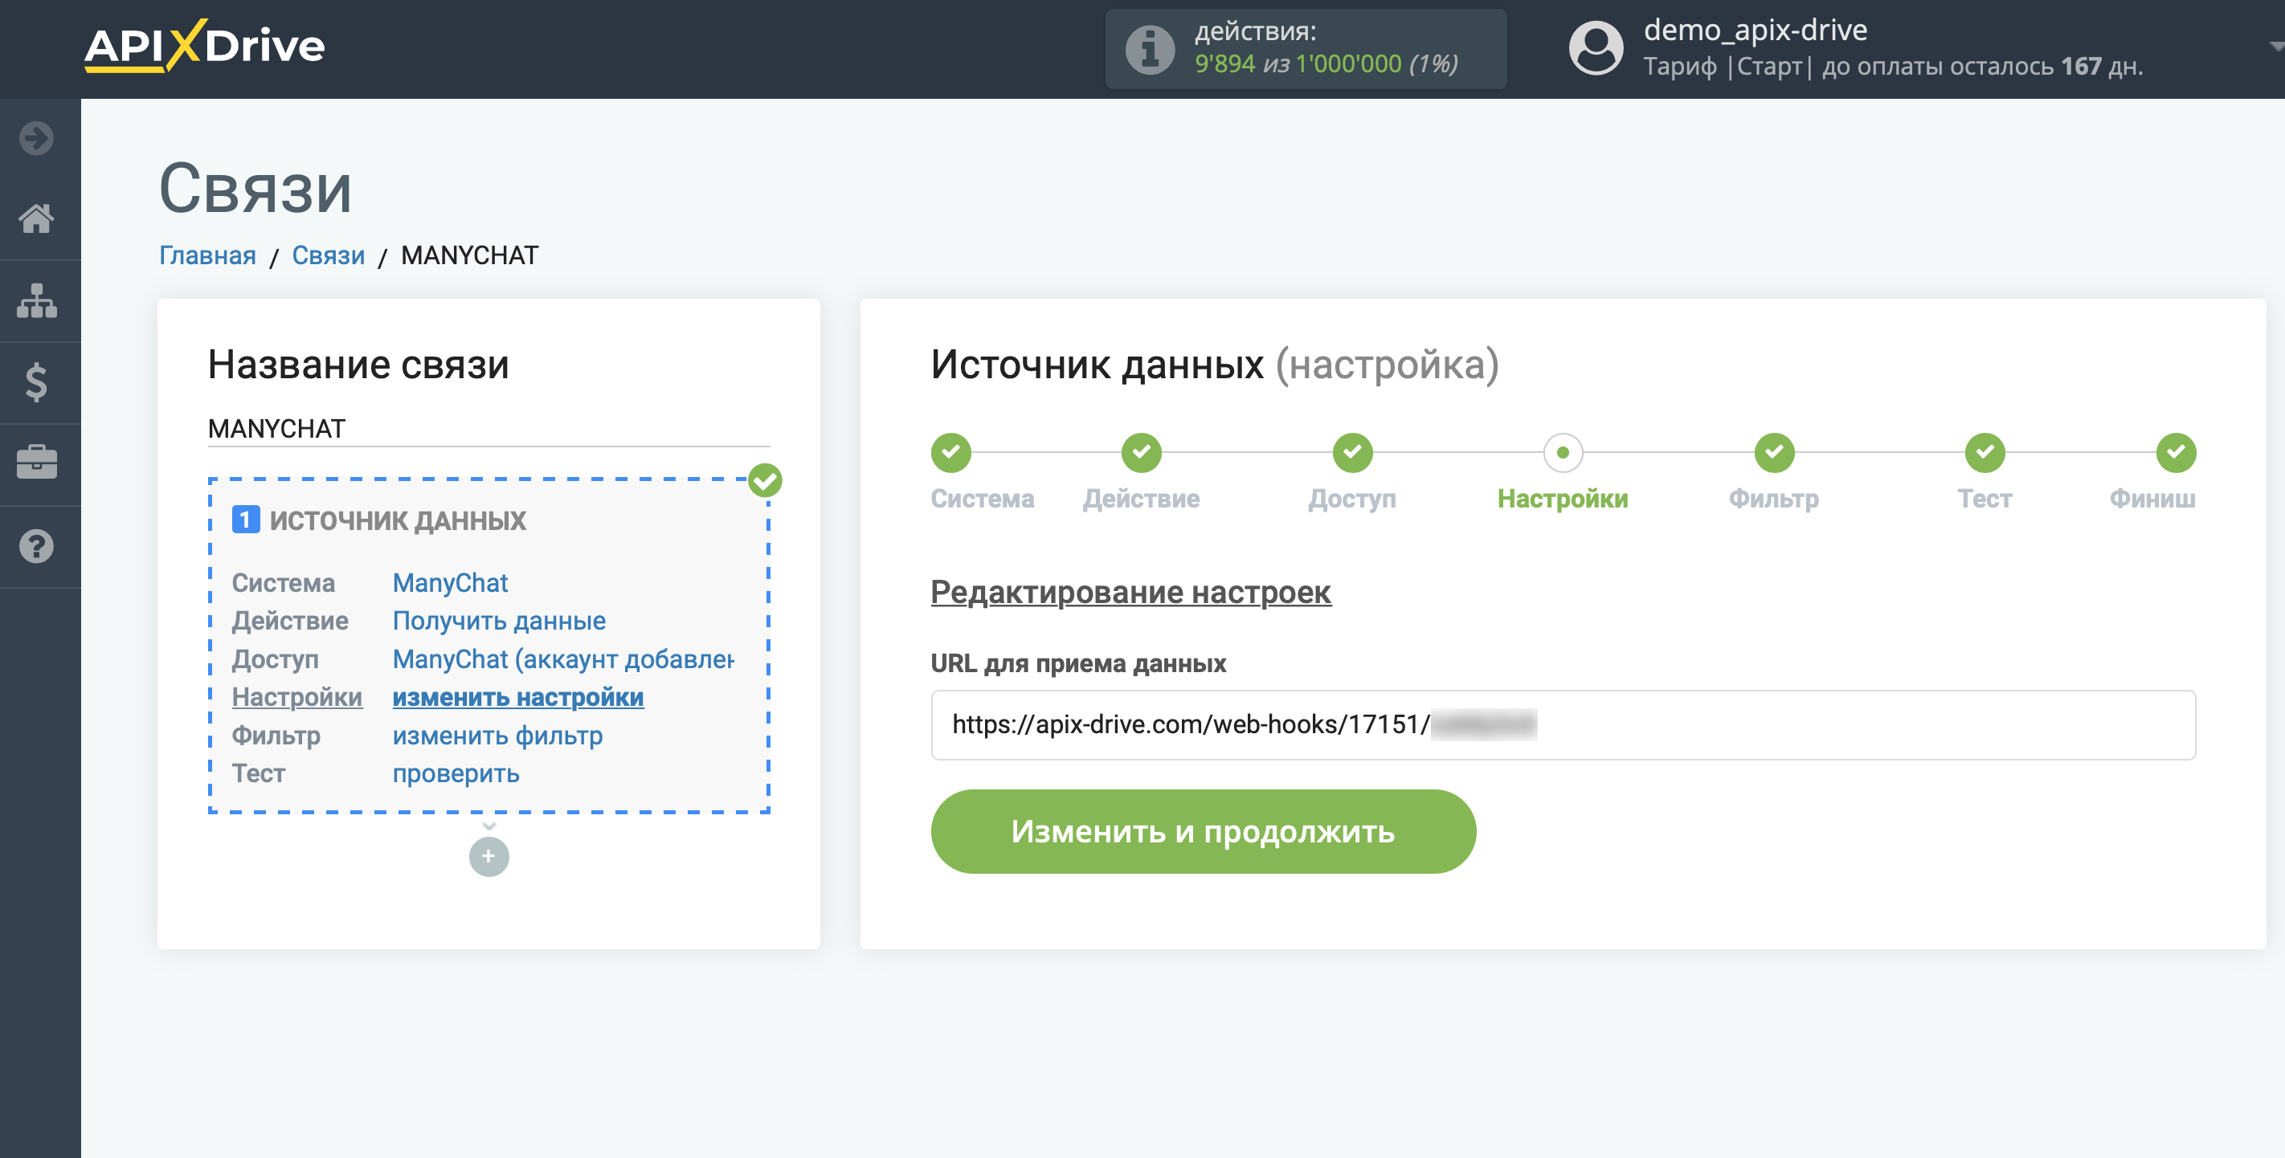Click the Настройки label in source block
Screen dimensions: 2285x1158
pos(297,698)
